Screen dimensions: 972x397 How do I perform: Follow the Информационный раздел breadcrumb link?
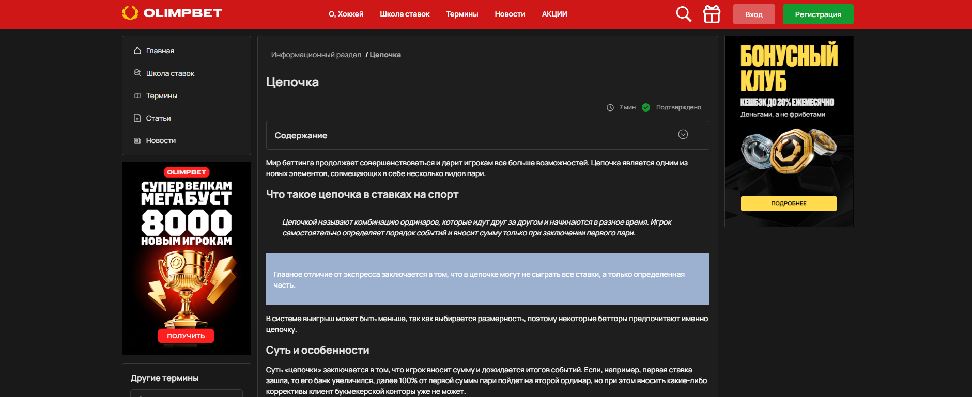tap(316, 55)
